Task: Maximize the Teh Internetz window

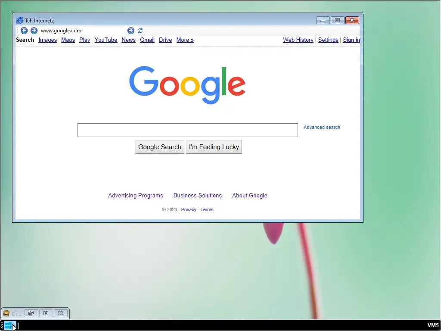Action: pyautogui.click(x=338, y=20)
